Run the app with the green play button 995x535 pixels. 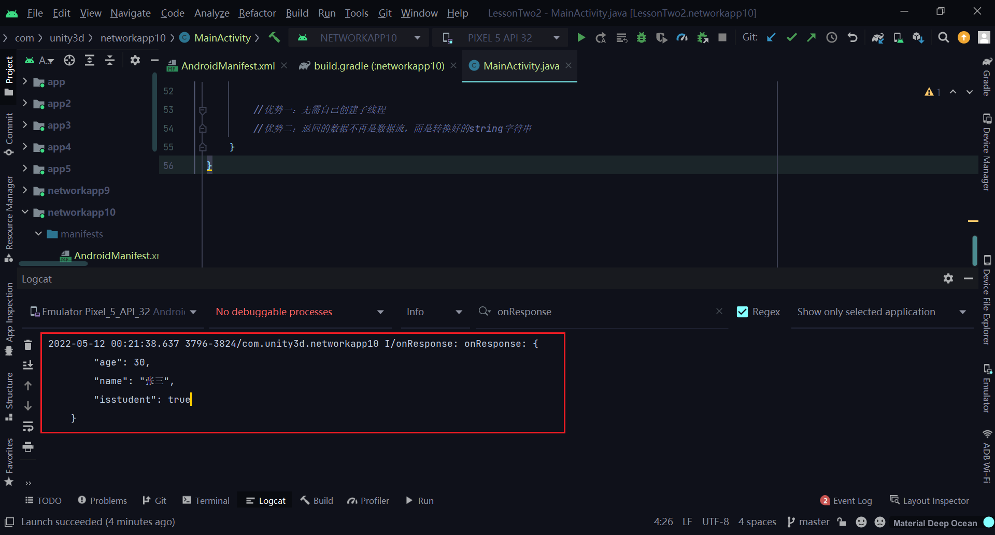tap(581, 38)
